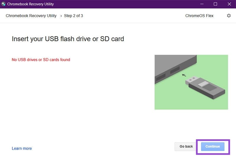
Task: Click the leftmost laptop port in illustration
Action: coord(161,77)
